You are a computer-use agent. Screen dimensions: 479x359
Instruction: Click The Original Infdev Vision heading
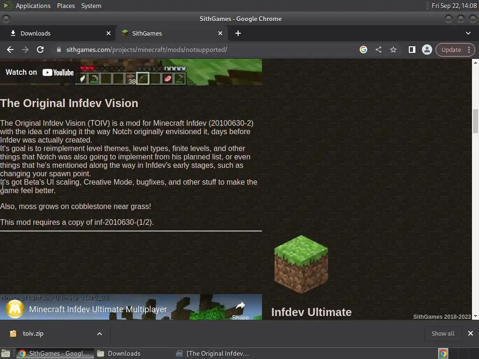pyautogui.click(x=69, y=103)
